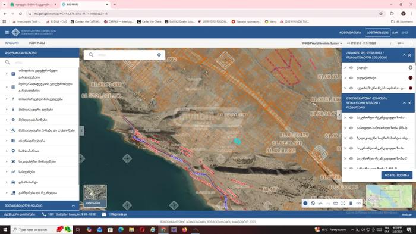
Task: Collapse the left sidebar with the map-edge arrow
Action: point(82,130)
